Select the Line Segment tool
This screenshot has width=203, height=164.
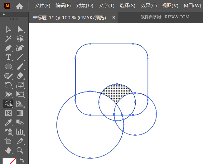pos(20,57)
